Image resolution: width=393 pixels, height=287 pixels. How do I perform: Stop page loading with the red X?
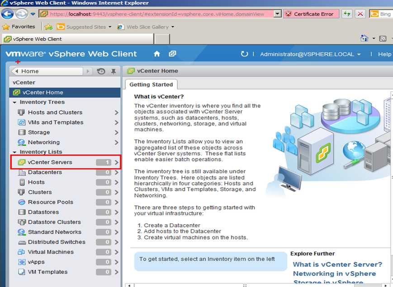[360, 14]
